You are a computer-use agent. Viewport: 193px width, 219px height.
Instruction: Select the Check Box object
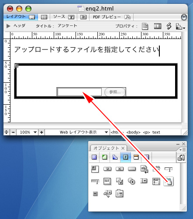pos(120,181)
